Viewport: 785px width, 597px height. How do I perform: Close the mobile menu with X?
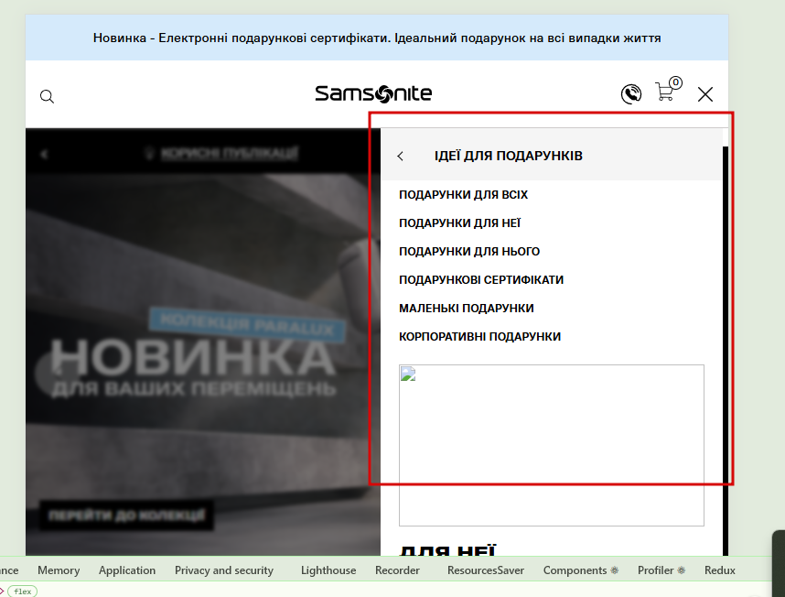[x=705, y=94]
